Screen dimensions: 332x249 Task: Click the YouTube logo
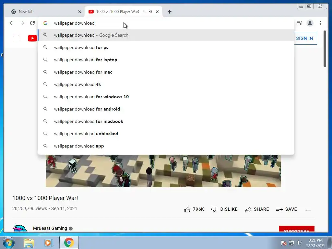point(32,38)
